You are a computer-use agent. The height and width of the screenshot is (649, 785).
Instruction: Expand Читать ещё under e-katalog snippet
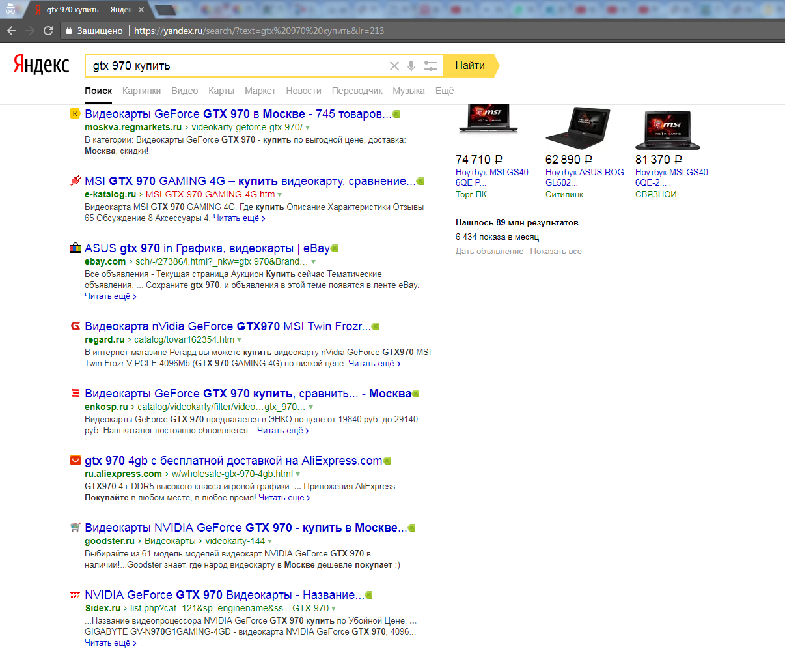[240, 218]
